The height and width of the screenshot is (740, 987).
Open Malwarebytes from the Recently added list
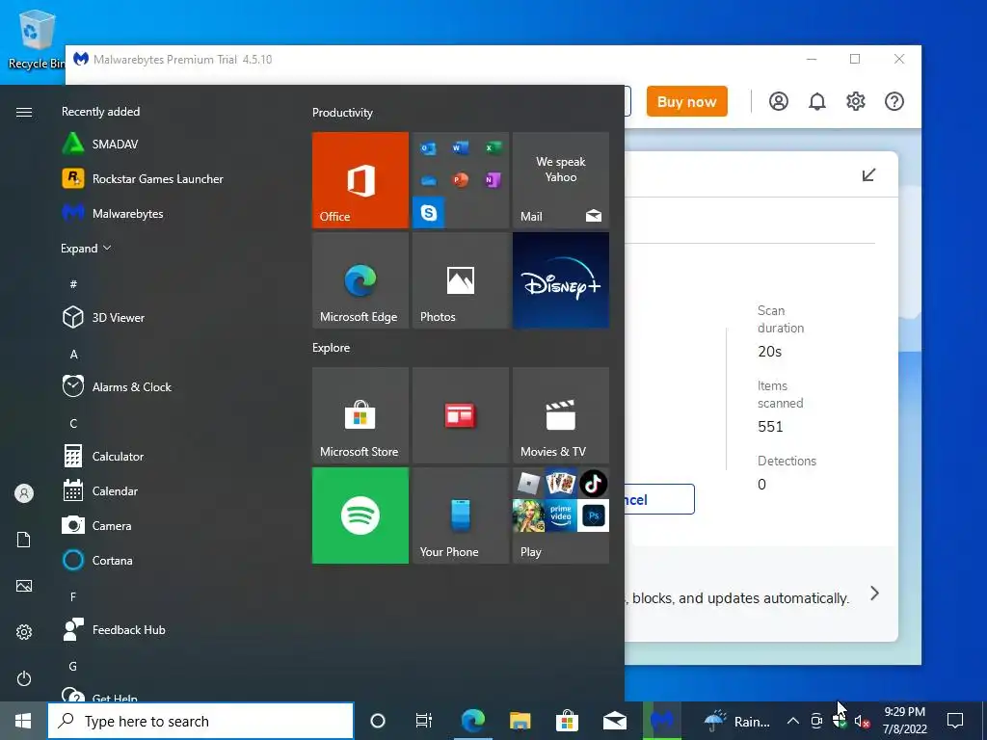[x=114, y=213]
